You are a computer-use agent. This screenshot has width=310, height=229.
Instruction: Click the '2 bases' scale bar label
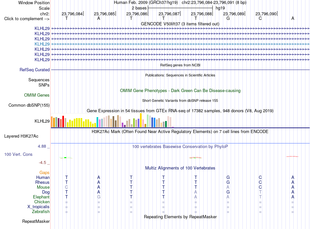click(139, 8)
